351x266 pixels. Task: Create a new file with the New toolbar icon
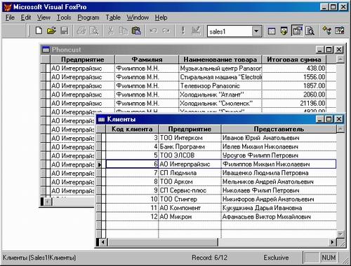(39, 31)
